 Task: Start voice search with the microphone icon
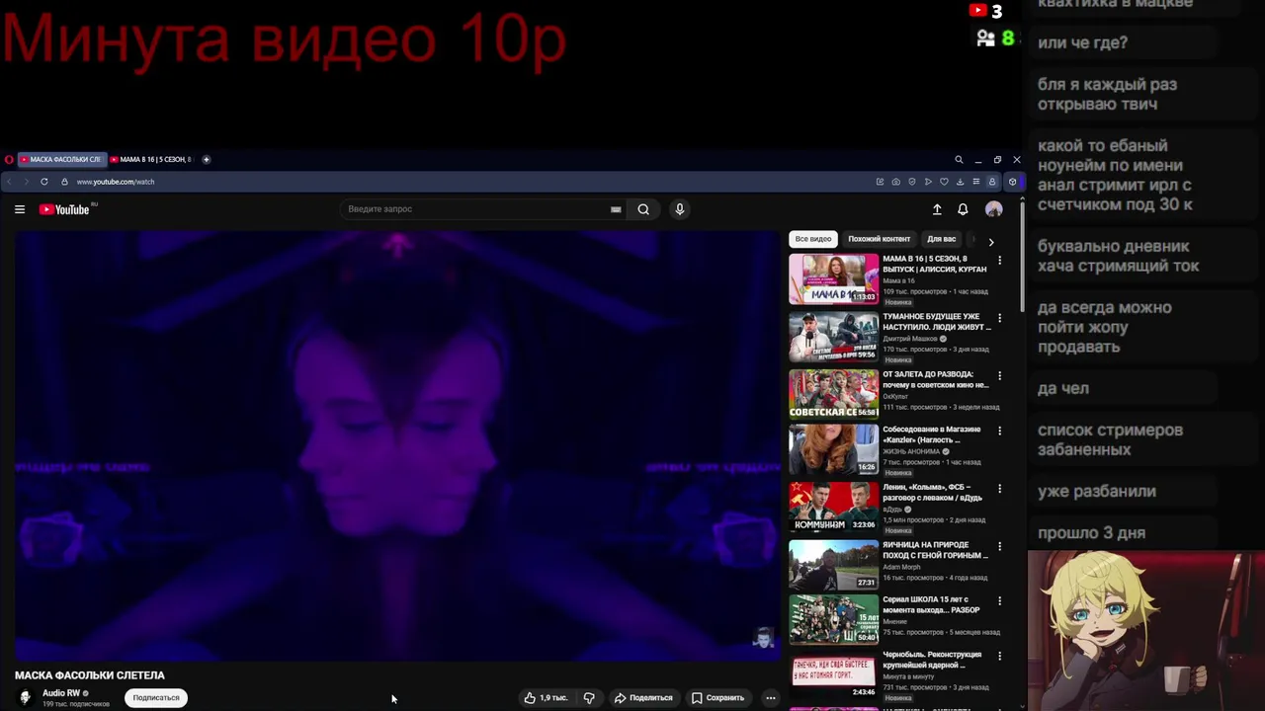click(679, 209)
